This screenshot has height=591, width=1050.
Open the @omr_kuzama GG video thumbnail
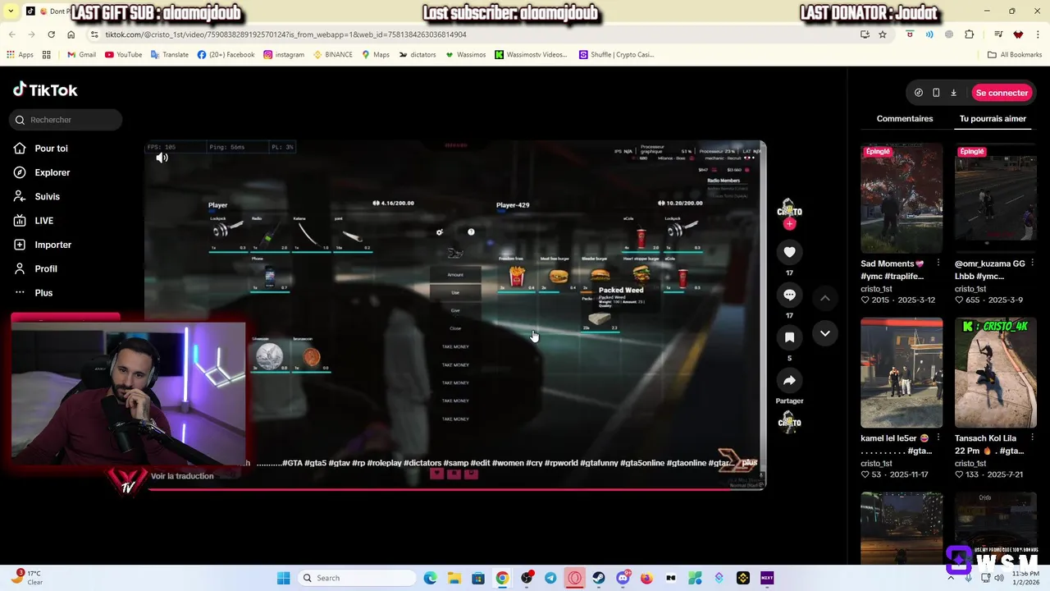point(995,198)
